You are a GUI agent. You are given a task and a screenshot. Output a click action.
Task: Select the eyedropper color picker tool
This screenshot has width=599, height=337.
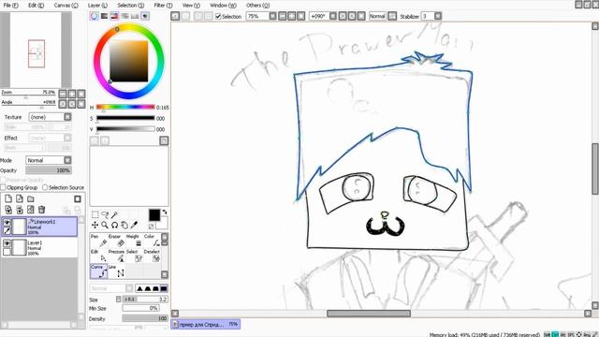[134, 225]
